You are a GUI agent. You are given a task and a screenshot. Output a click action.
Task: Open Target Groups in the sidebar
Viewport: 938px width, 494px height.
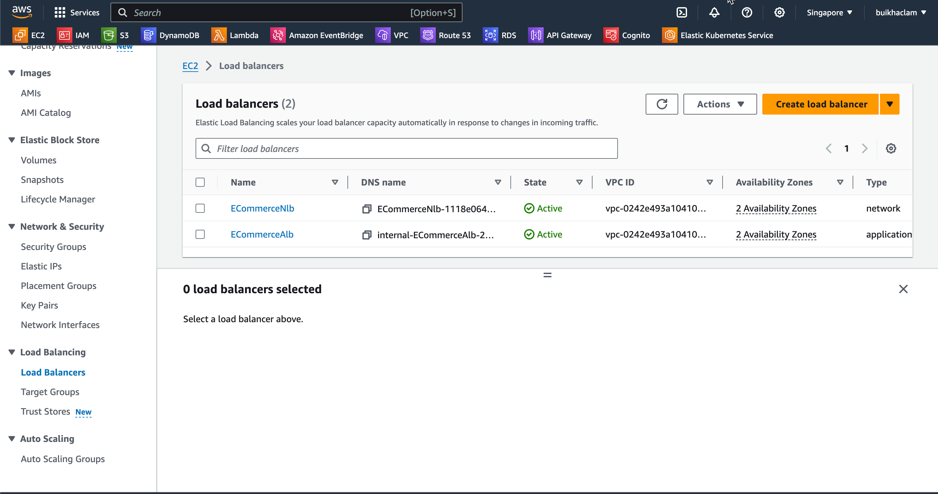50,392
